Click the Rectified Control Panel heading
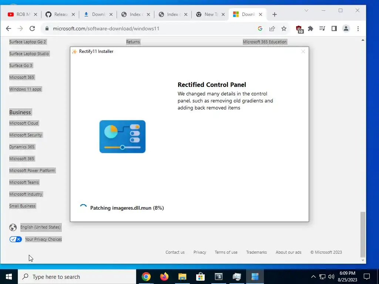The width and height of the screenshot is (379, 284). tap(212, 85)
